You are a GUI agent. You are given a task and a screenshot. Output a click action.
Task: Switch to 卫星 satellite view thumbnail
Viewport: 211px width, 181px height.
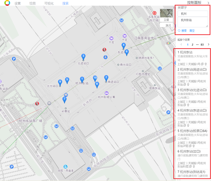[166, 15]
